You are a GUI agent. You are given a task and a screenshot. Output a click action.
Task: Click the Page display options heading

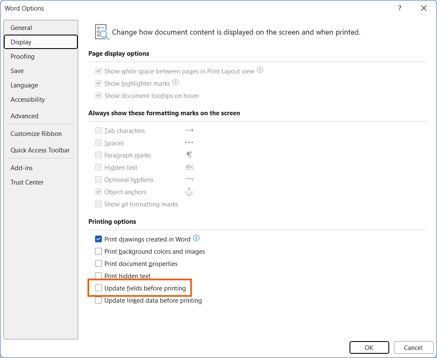pyautogui.click(x=119, y=54)
